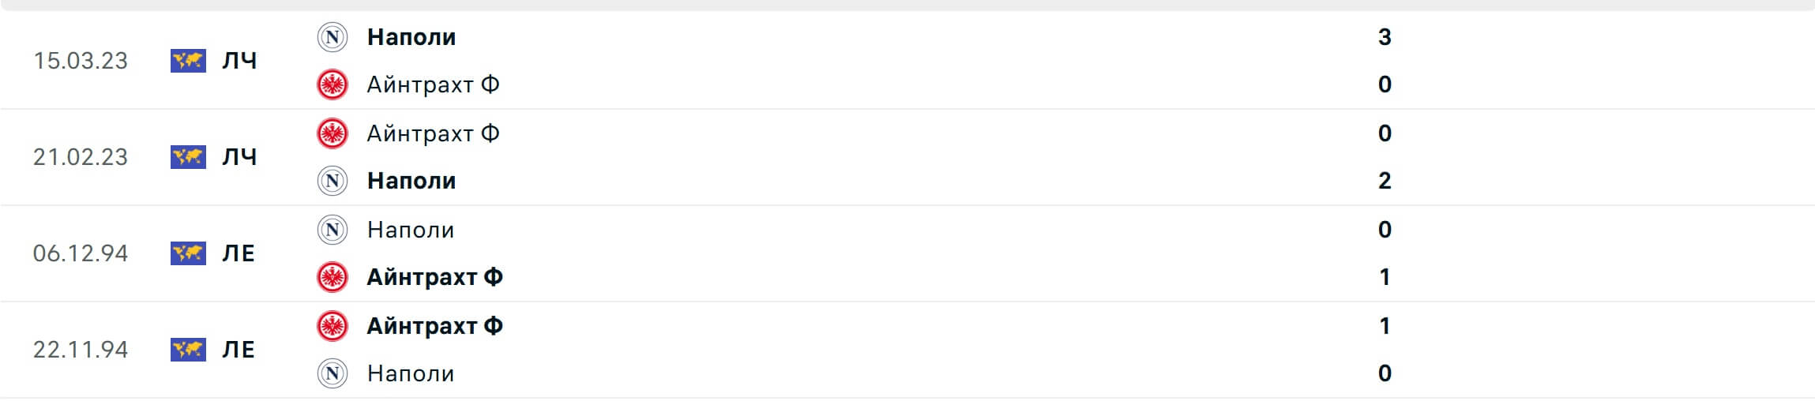Click the date 22.11.94

click(x=81, y=350)
